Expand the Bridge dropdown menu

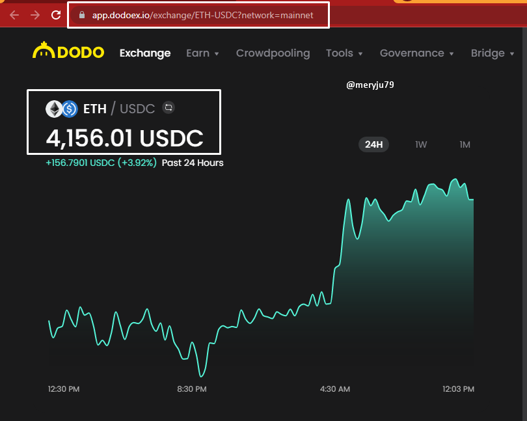point(493,53)
